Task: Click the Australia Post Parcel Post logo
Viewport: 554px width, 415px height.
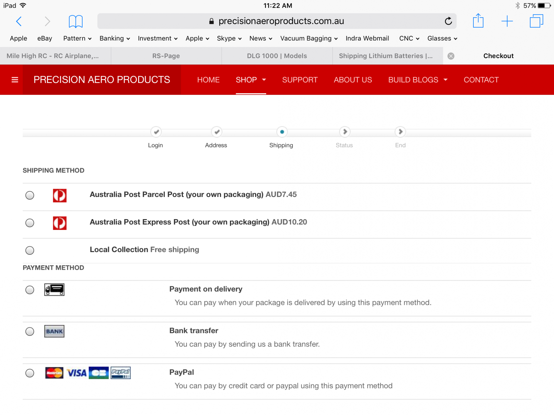Action: pyautogui.click(x=60, y=195)
